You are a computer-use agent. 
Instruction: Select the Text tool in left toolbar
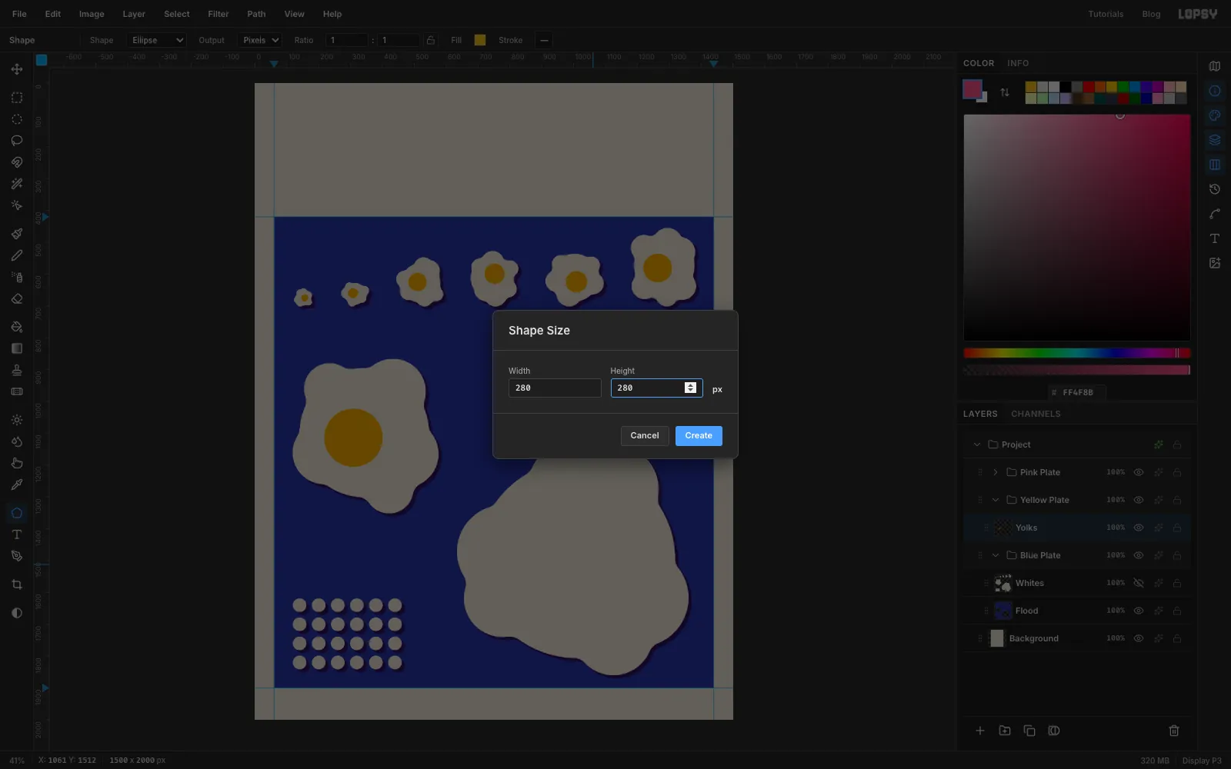(x=17, y=534)
